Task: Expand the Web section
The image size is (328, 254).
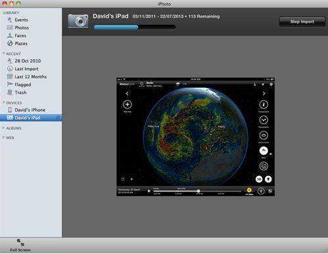Action: click(x=3, y=138)
